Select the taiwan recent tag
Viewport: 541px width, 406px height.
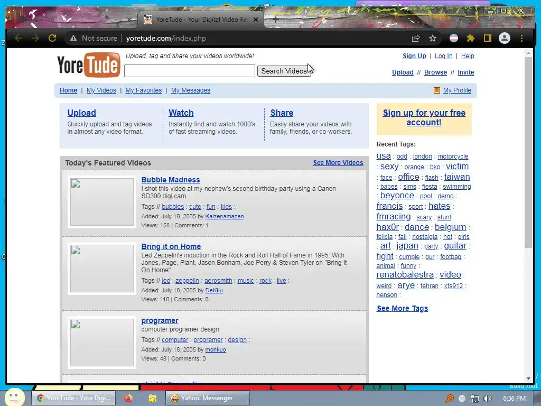457,177
